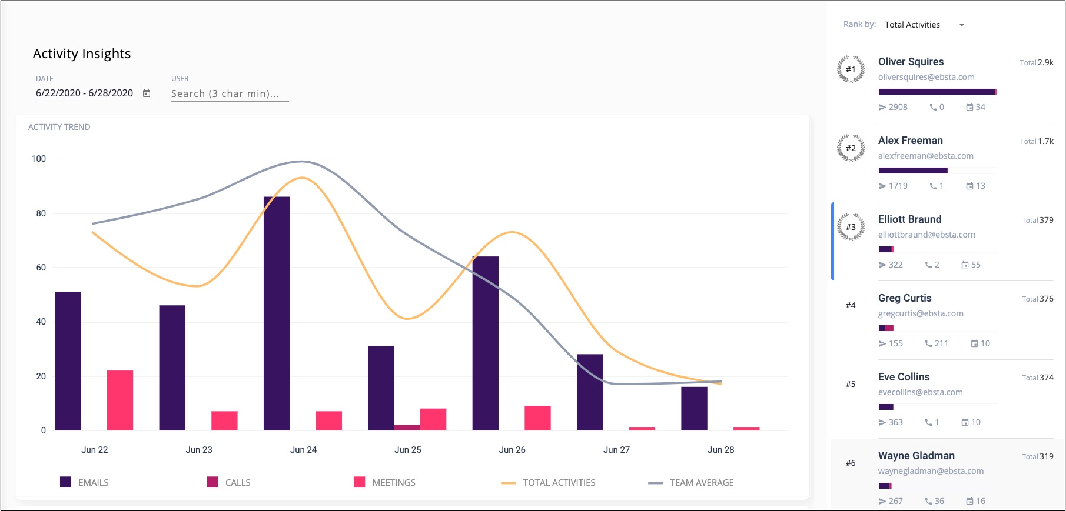
Task: Click Greg Curtis' meetings calendar icon
Action: 974,344
